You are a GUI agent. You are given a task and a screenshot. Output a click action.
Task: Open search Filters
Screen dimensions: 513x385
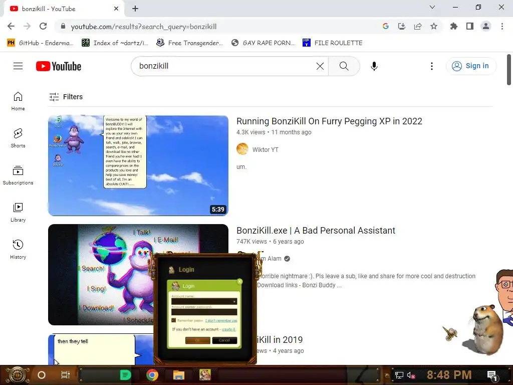pyautogui.click(x=66, y=97)
